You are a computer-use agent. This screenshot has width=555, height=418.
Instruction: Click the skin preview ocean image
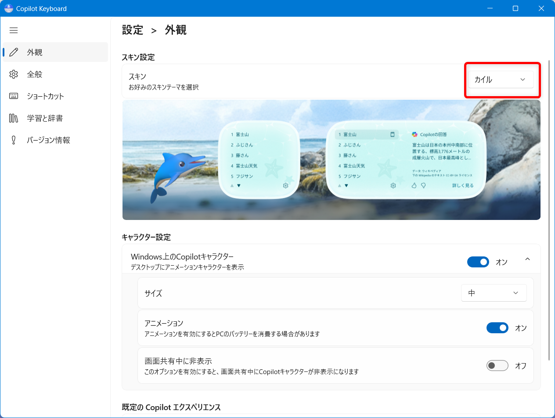pyautogui.click(x=332, y=160)
